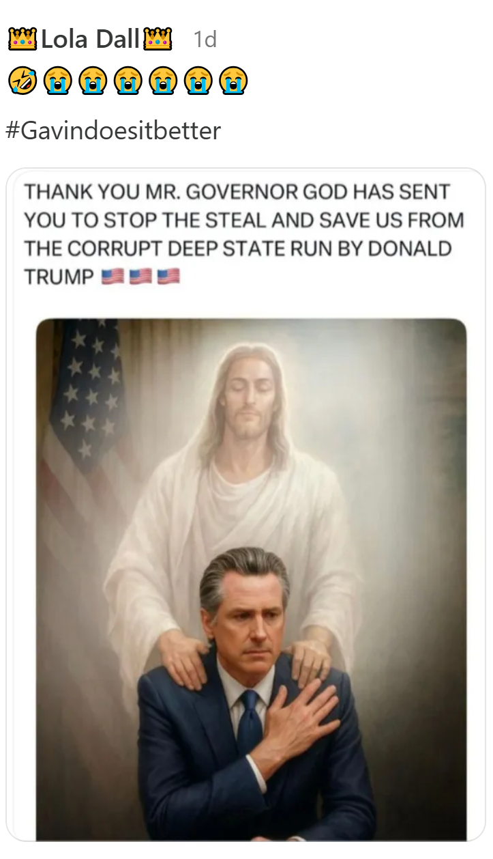Click the STOP THE STEAL caption line
Screen dimensions: 493x859
pos(244,221)
